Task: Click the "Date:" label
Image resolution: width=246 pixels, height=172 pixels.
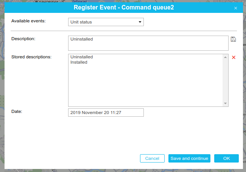Action: [x=17, y=111]
